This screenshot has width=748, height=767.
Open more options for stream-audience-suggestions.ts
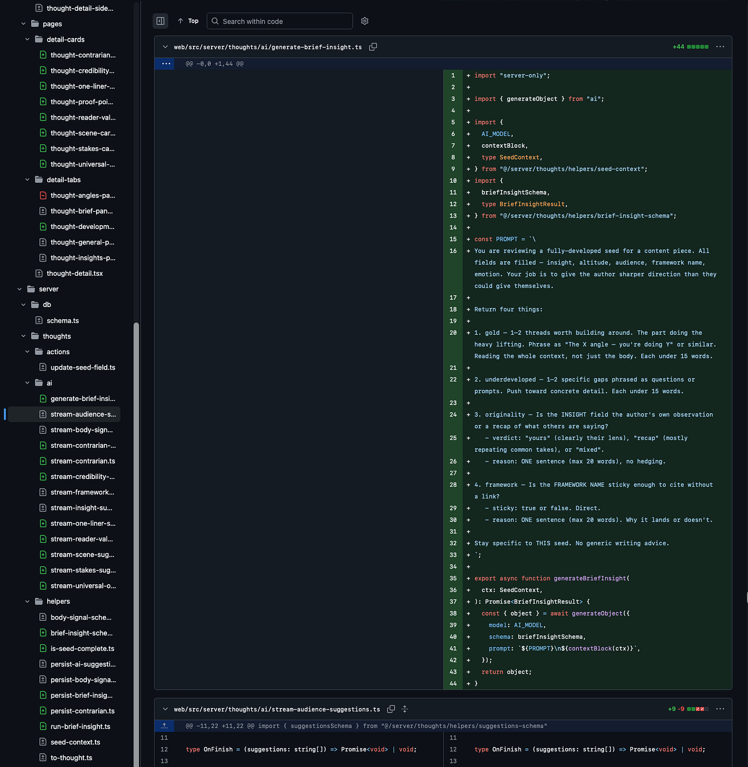pyautogui.click(x=720, y=709)
